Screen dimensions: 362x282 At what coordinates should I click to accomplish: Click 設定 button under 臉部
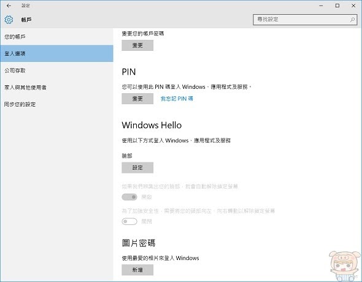(x=137, y=167)
